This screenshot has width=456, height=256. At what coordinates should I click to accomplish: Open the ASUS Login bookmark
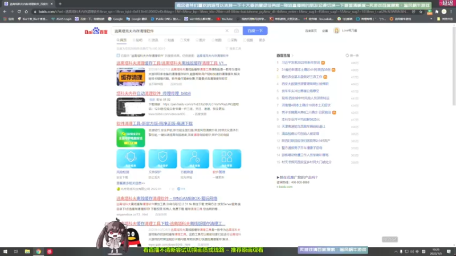pos(61,19)
